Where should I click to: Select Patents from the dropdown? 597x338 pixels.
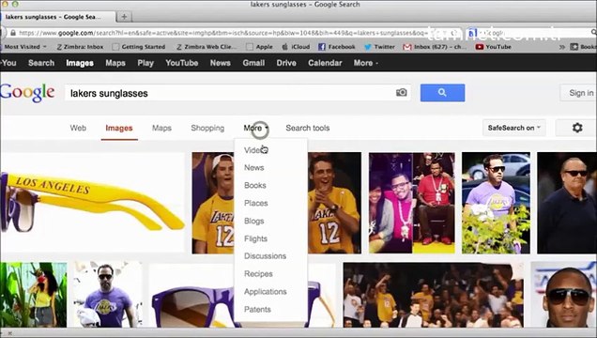coord(257,310)
